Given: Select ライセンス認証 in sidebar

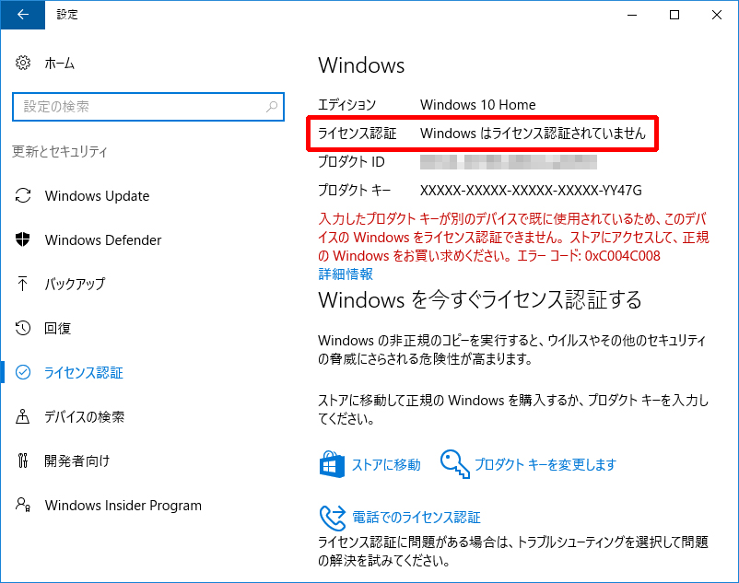Looking at the screenshot, I should pos(84,372).
